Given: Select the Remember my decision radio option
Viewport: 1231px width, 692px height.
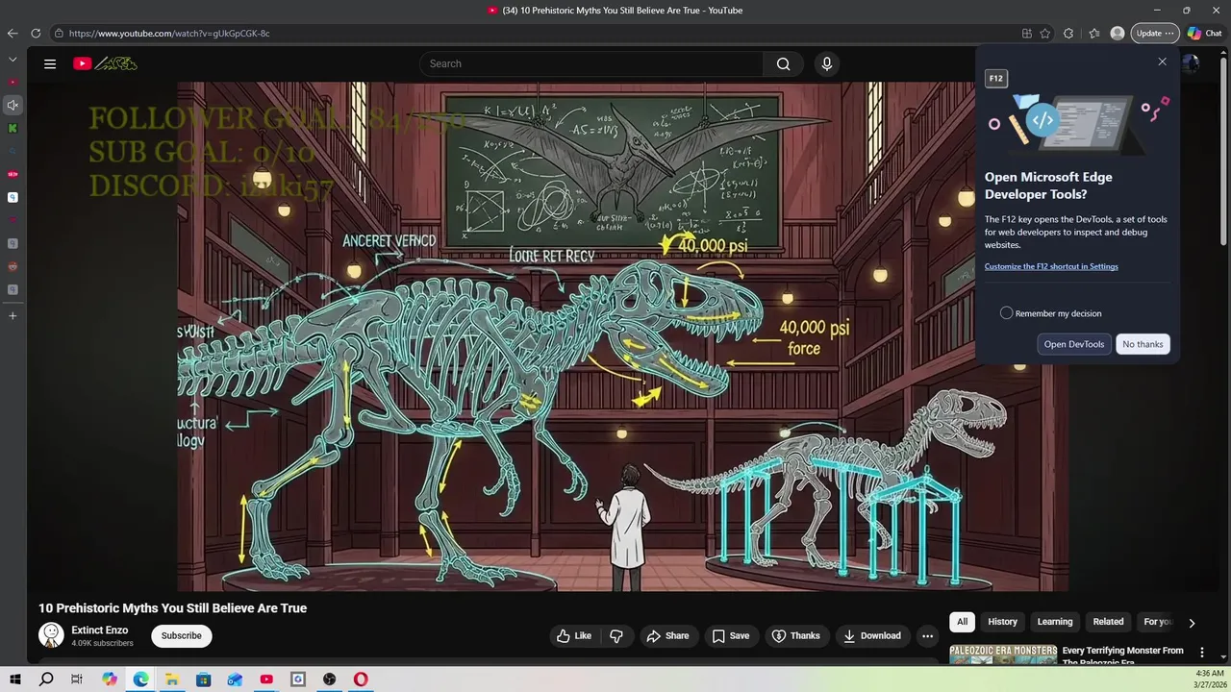Looking at the screenshot, I should click(1006, 313).
